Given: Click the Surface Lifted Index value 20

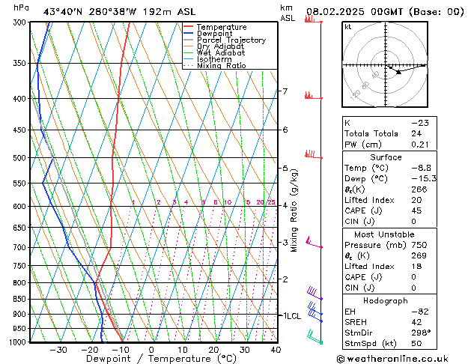Looking at the screenshot, I should (x=416, y=200).
